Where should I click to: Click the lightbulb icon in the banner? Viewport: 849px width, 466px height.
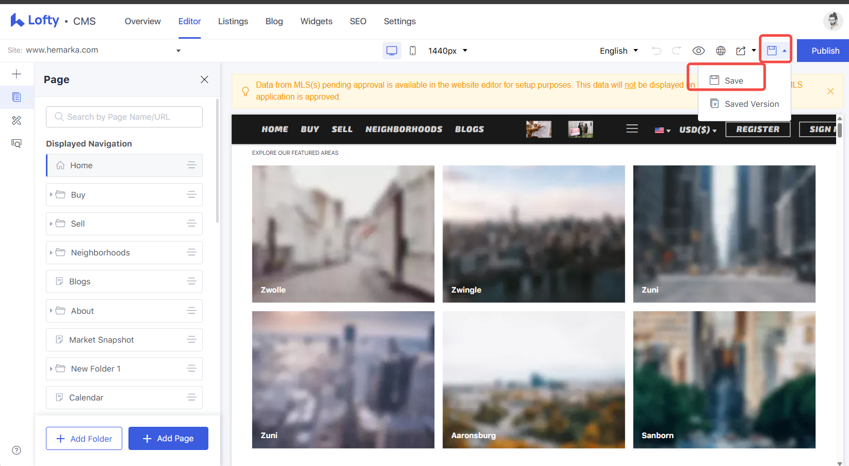coord(246,91)
